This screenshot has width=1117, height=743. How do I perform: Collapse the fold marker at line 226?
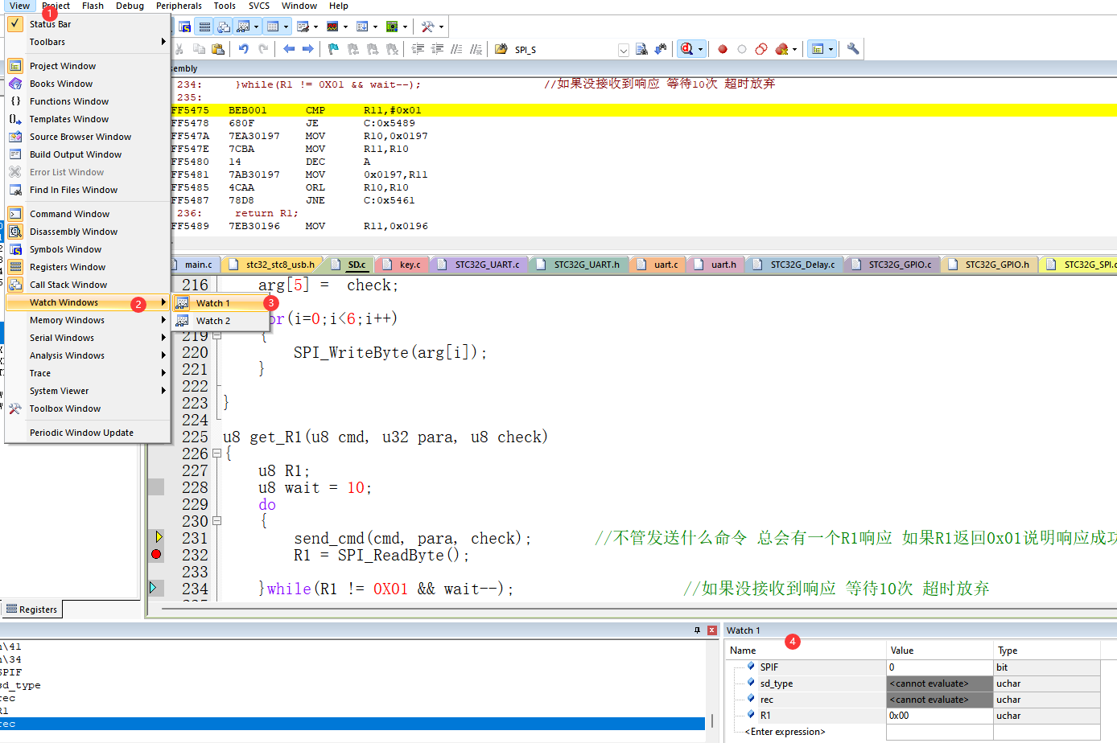216,454
